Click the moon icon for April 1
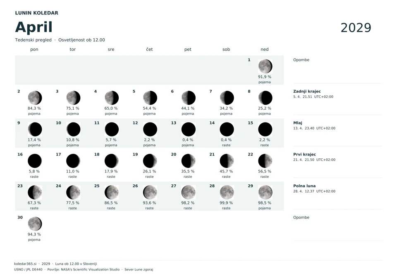This screenshot has width=397, height=280. point(265,66)
